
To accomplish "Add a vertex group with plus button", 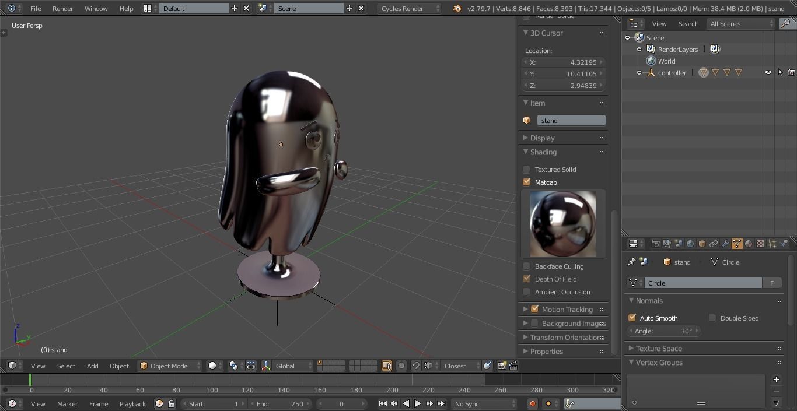I will 776,380.
